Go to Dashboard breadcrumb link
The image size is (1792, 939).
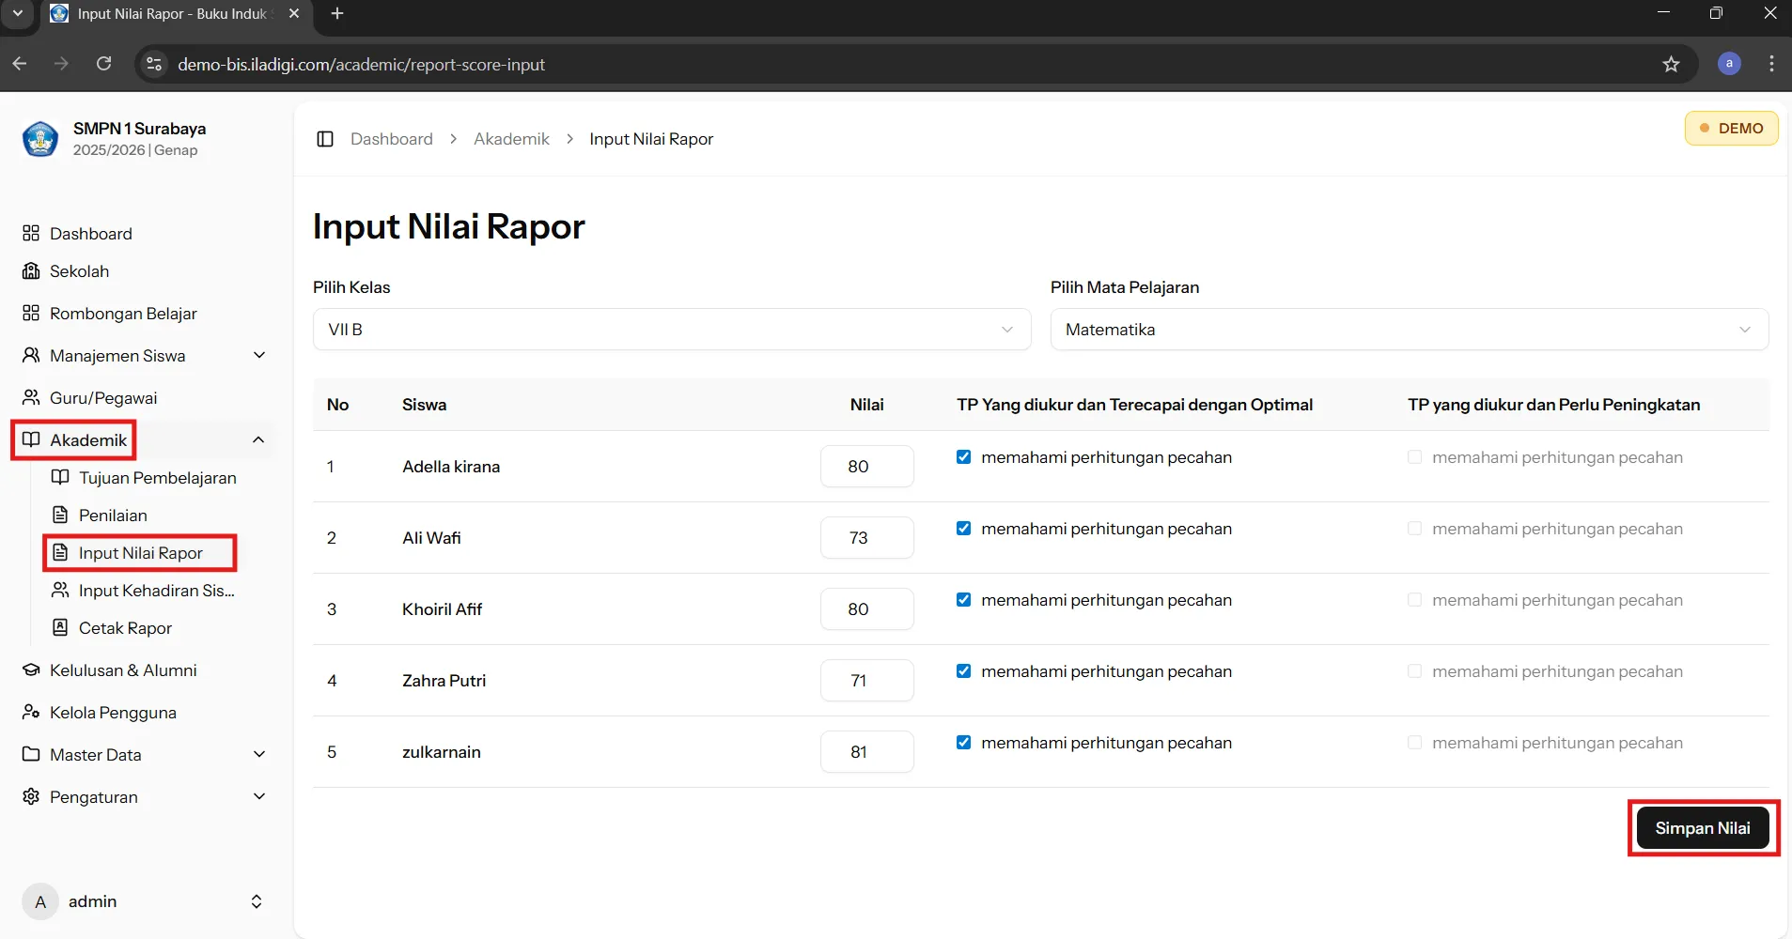point(392,139)
